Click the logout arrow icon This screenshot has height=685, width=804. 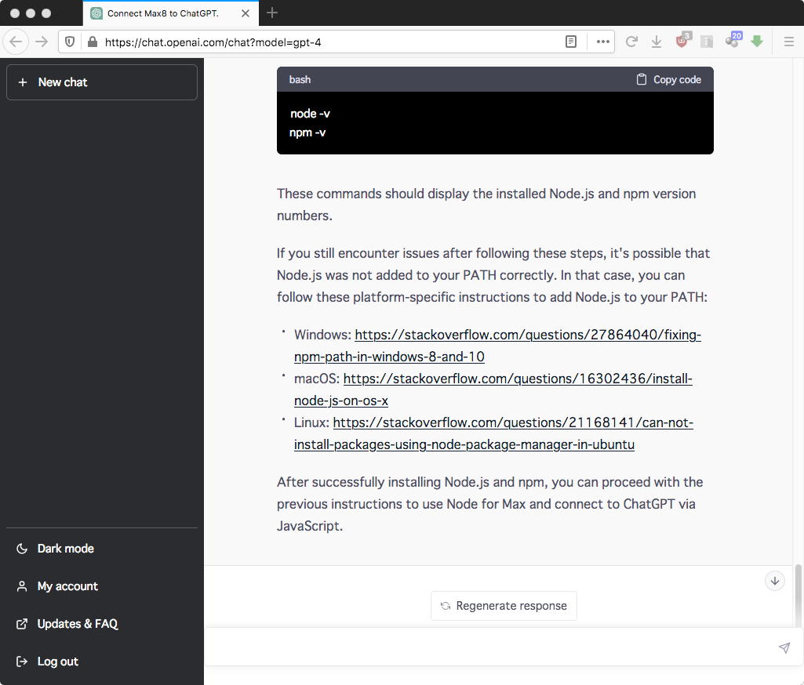(x=21, y=661)
